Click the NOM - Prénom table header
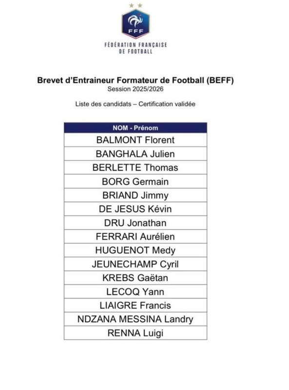289x390 pixels. click(x=135, y=128)
